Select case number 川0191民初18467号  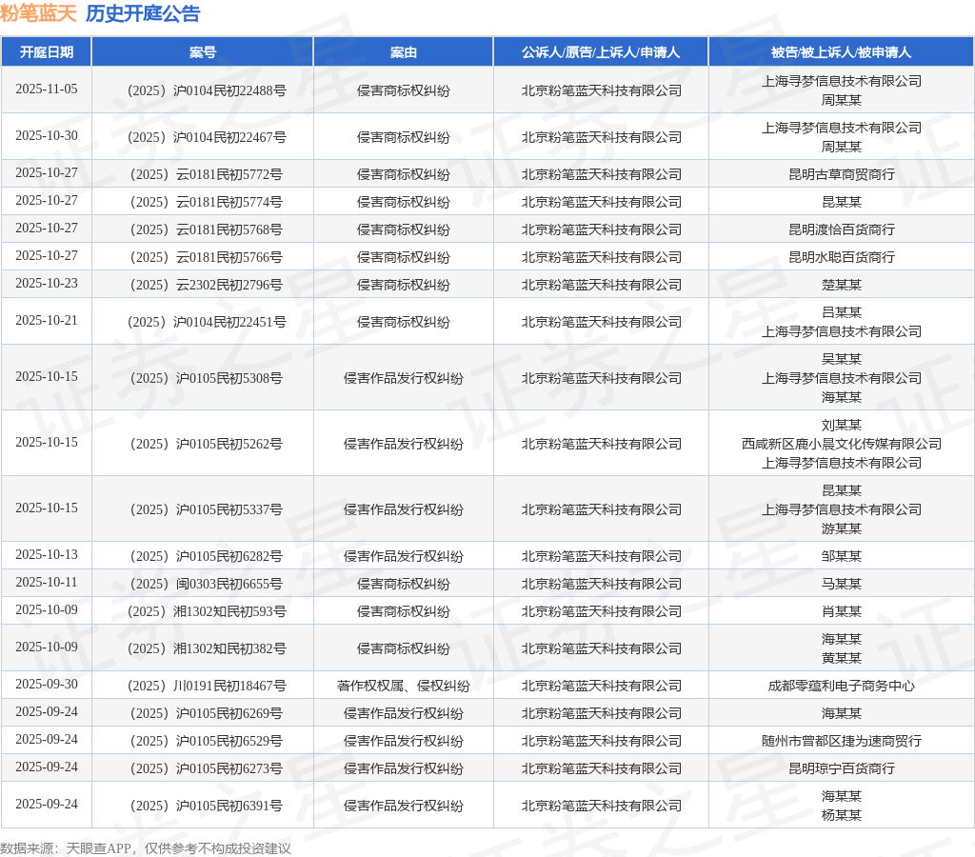207,686
